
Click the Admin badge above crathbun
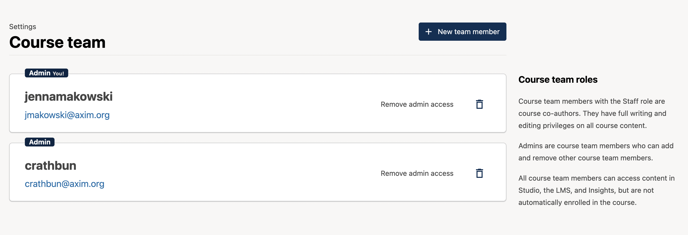[x=40, y=142]
